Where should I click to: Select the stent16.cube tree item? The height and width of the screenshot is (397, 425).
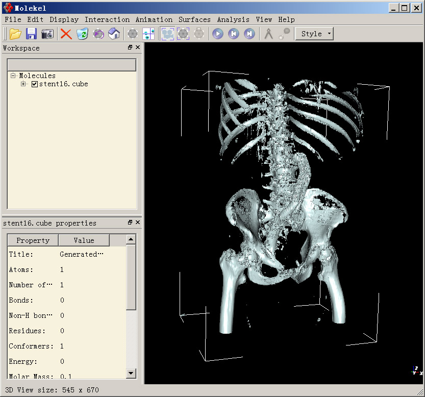coord(64,84)
